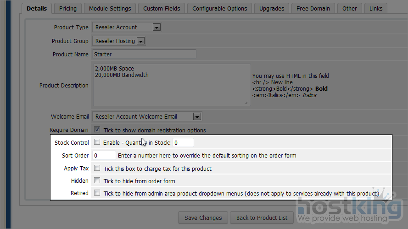Check the Hidden from order form box
Screen dimensions: 408x229
(97, 181)
